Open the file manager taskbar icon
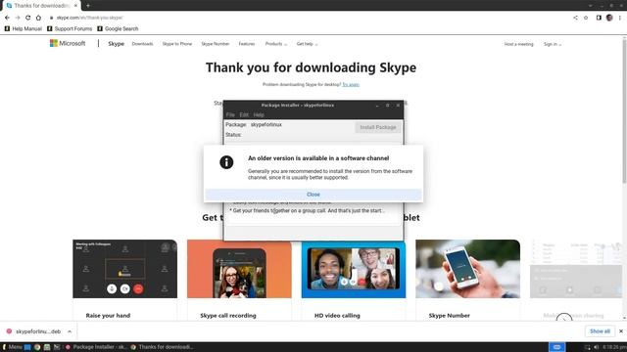The height and width of the screenshot is (352, 627). click(x=47, y=347)
